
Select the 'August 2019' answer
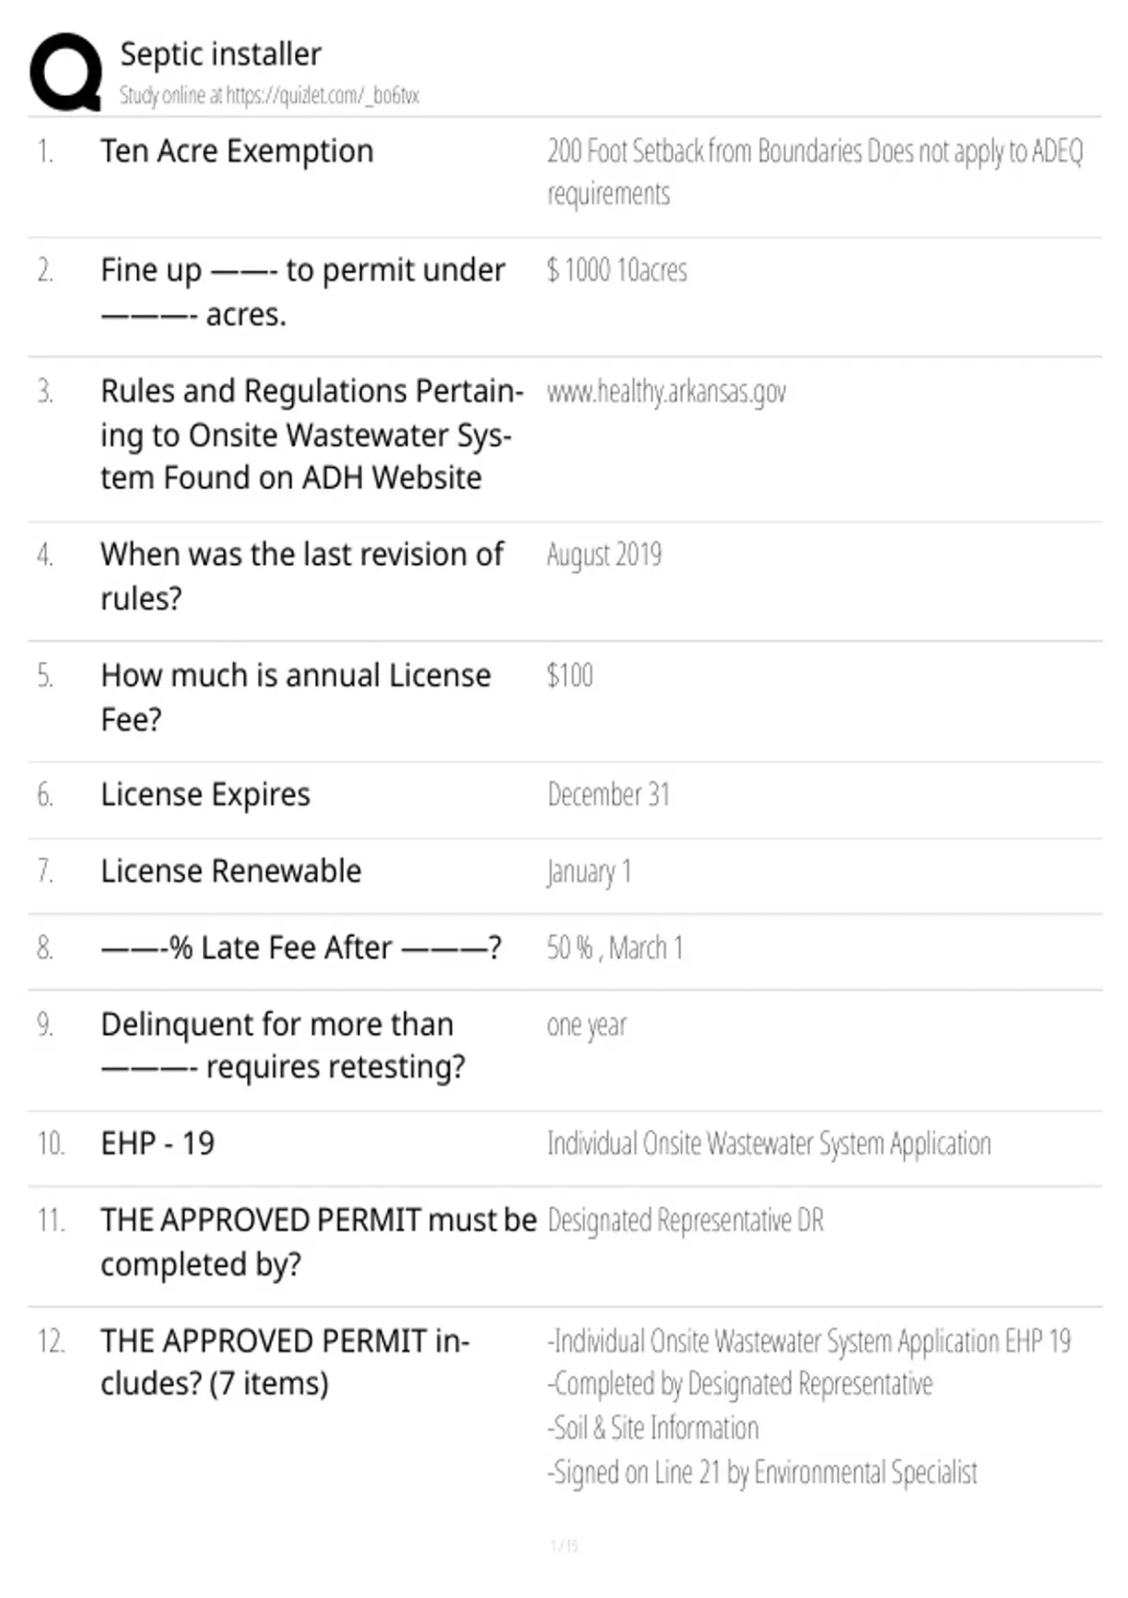tap(604, 556)
